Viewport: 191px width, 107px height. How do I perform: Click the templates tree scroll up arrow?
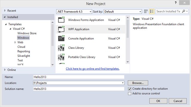pos(53,22)
